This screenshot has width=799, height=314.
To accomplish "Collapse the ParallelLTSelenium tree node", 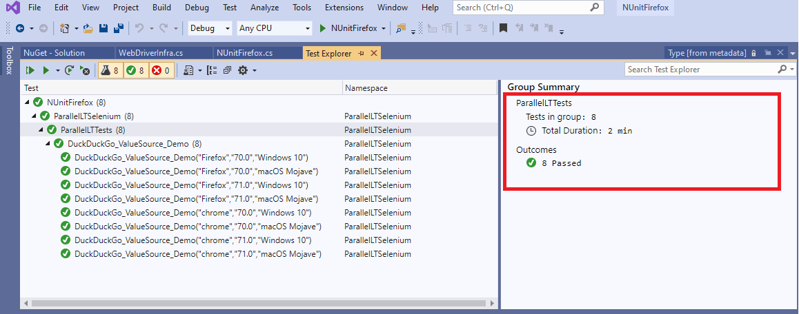I will point(34,116).
